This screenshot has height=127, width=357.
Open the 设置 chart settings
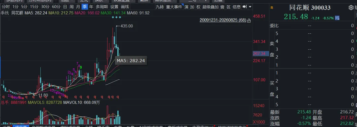(x=114, y=7)
